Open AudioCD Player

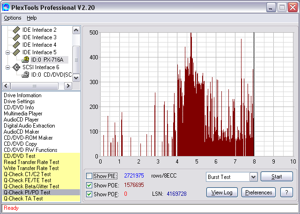[x=21, y=120]
